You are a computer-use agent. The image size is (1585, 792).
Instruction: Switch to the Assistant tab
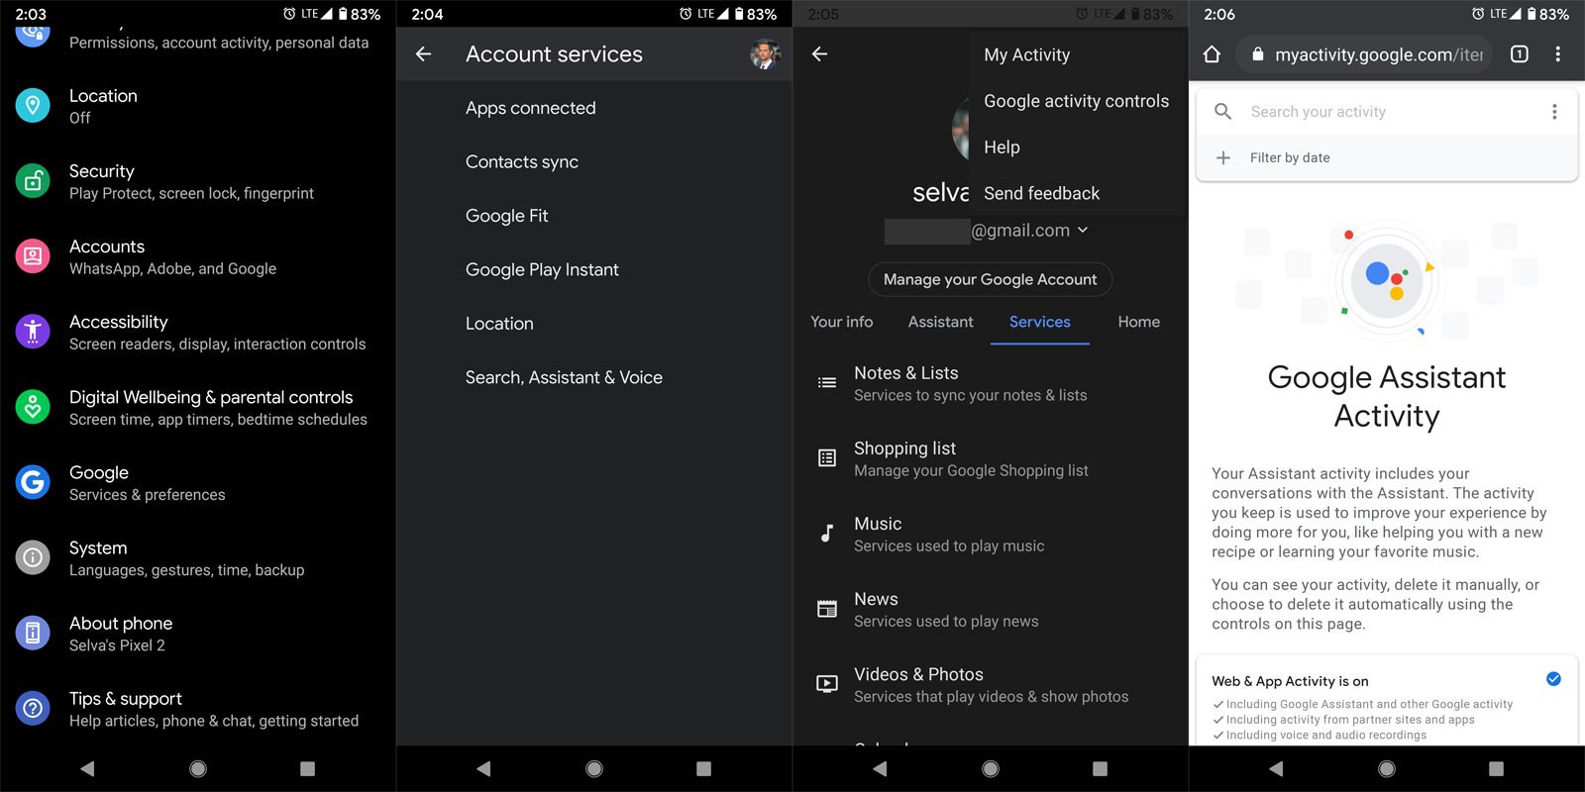click(941, 322)
